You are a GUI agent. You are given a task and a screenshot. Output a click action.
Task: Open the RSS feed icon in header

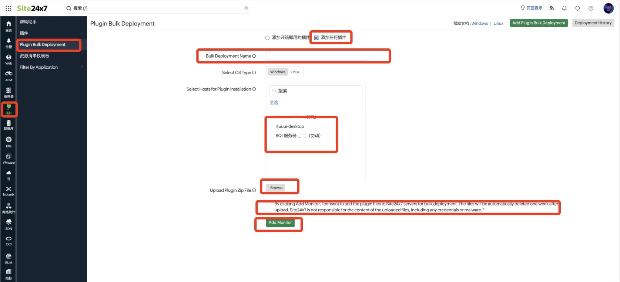(552, 8)
